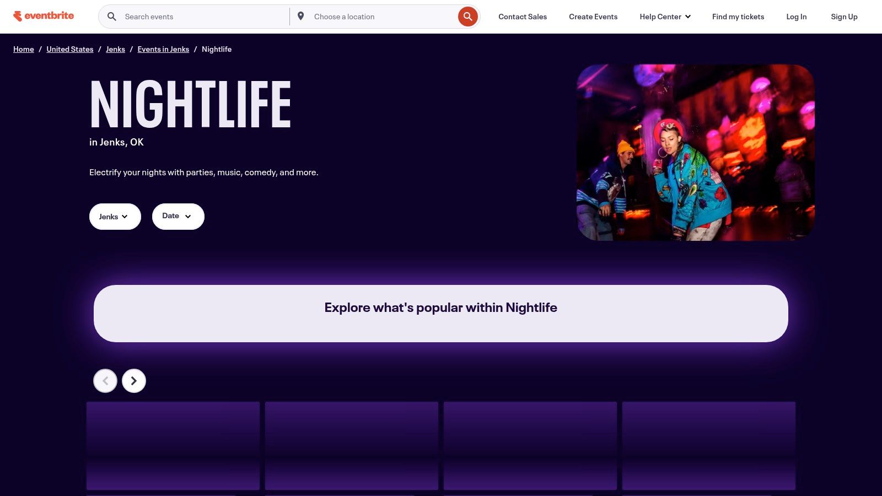Go to Contact Sales

click(x=522, y=17)
